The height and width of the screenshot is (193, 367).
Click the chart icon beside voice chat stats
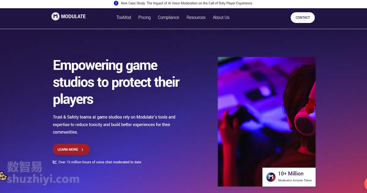point(55,162)
